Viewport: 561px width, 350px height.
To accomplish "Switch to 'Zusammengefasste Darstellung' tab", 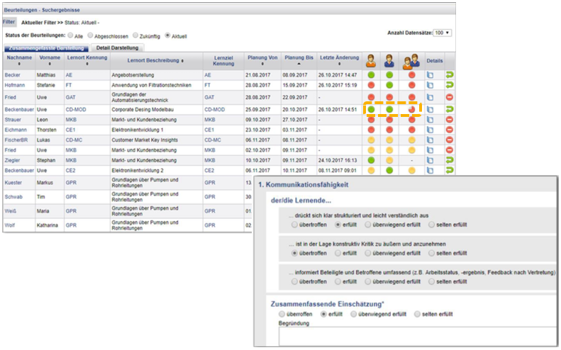I will pos(46,48).
